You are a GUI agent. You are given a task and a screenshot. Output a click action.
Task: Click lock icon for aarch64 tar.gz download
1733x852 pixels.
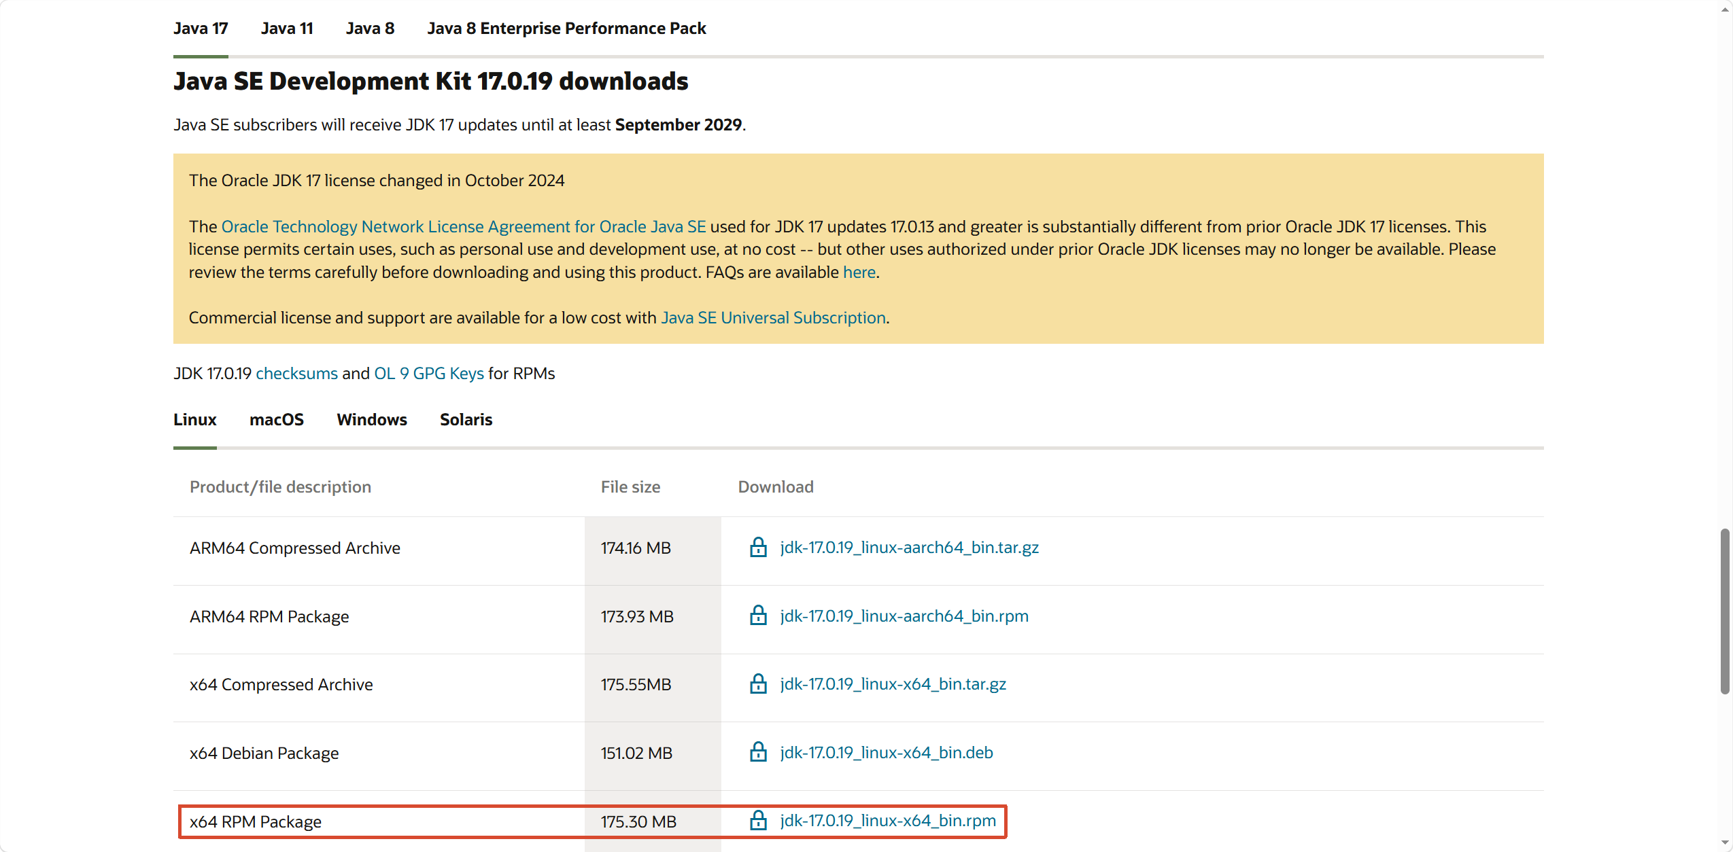pyautogui.click(x=758, y=547)
